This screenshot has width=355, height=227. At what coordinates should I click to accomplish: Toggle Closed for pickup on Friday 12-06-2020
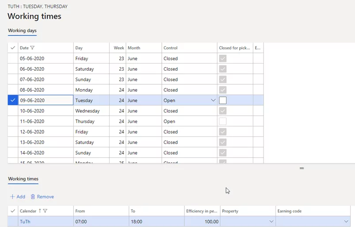tap(223, 132)
